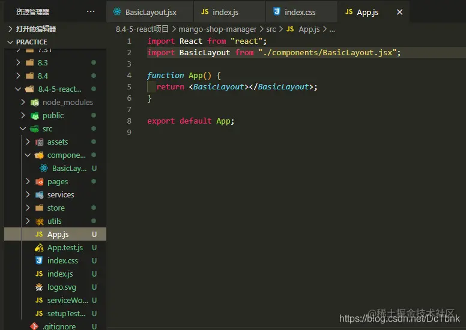Image resolution: width=466 pixels, height=330 pixels.
Task: Click the React icon beside BasicLay... file
Action: [x=44, y=168]
